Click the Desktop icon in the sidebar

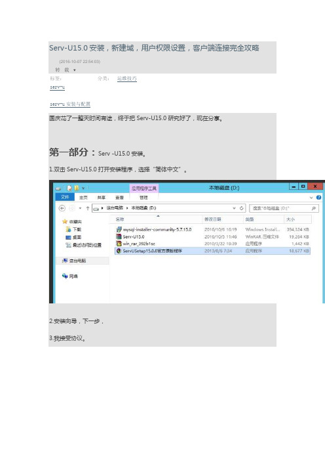pos(68,237)
